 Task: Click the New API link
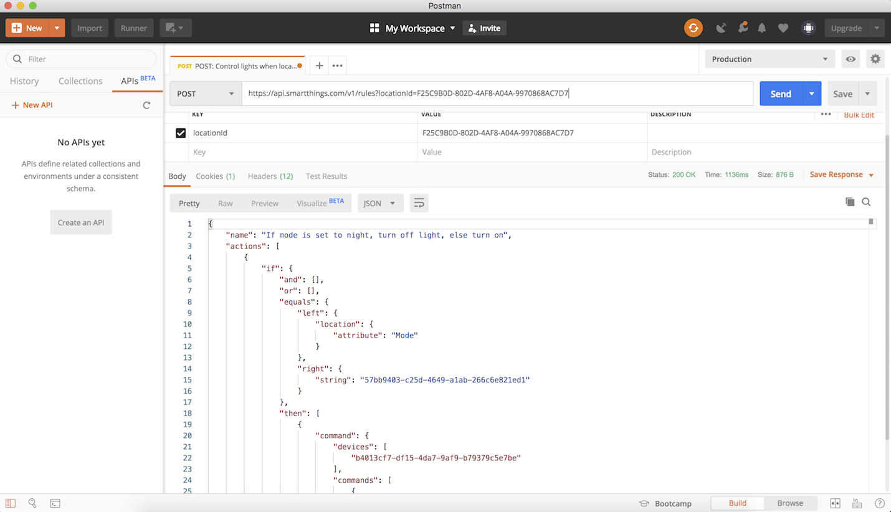(x=32, y=105)
